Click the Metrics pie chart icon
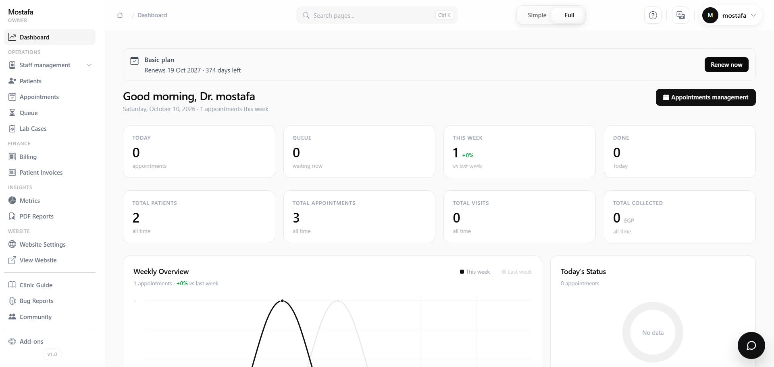Viewport: 774px width, 367px height. (12, 200)
